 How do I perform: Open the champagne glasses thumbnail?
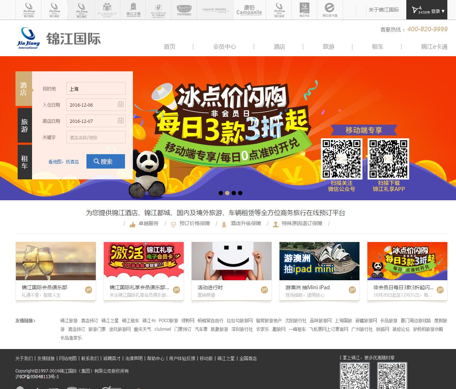point(56,261)
